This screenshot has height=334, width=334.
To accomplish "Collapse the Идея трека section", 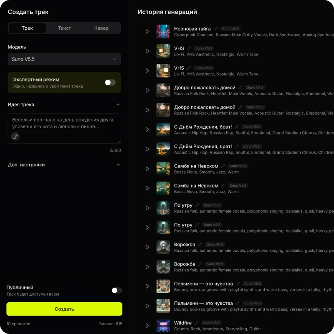I will click(118, 105).
